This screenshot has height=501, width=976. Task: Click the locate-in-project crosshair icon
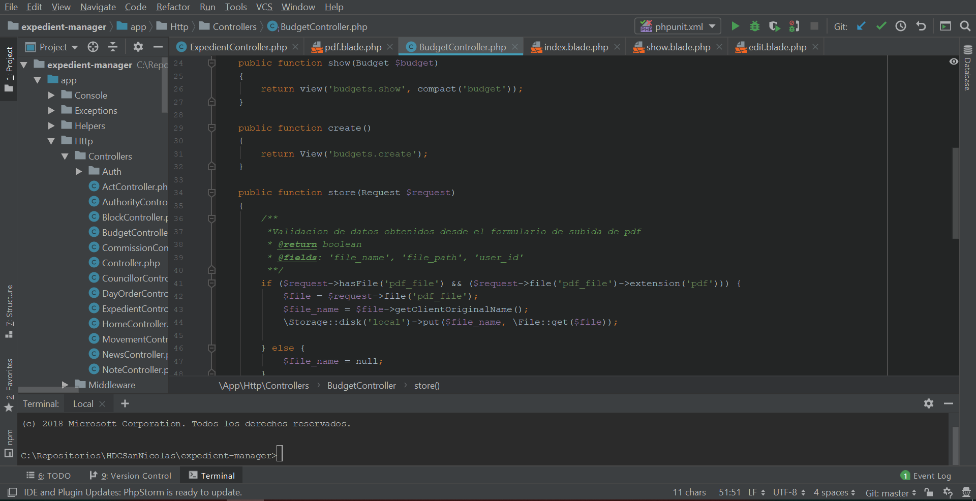click(x=93, y=47)
